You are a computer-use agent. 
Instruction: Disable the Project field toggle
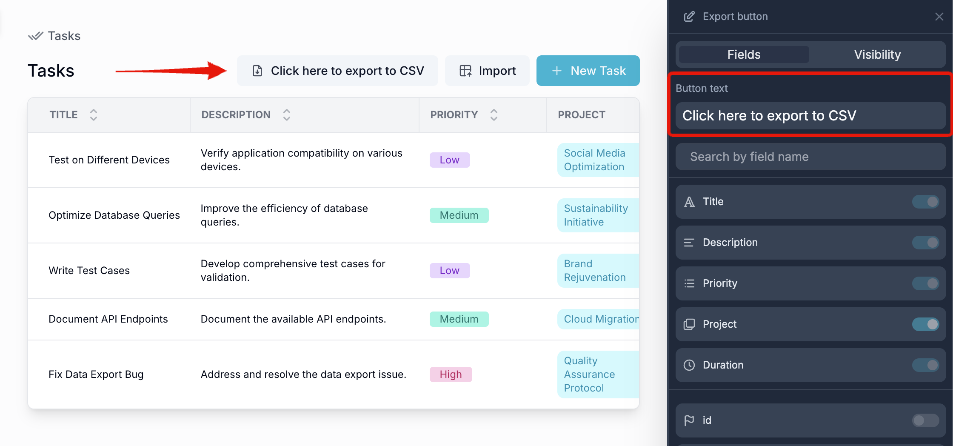pos(925,324)
